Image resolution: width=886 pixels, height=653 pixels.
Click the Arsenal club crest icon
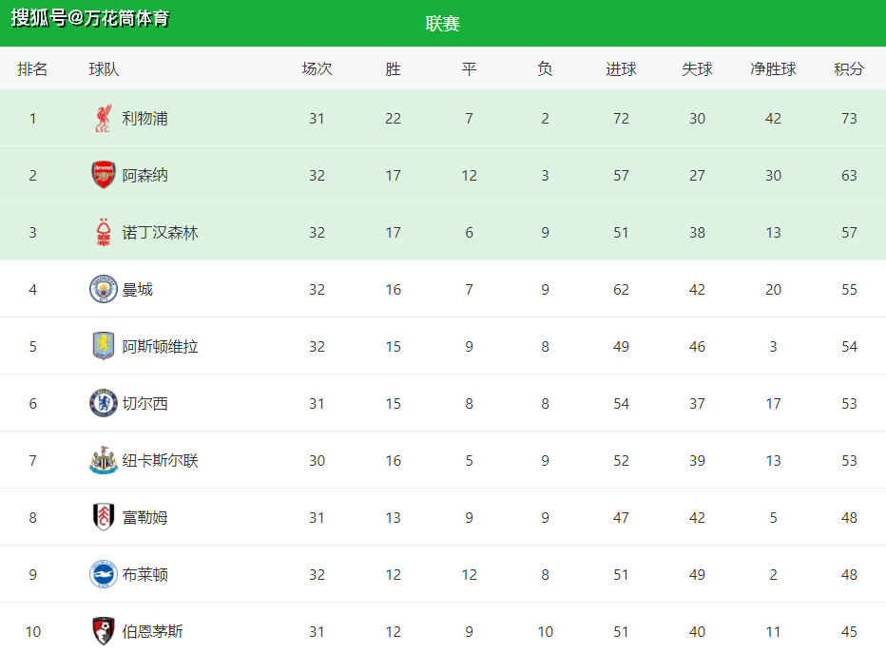[103, 176]
